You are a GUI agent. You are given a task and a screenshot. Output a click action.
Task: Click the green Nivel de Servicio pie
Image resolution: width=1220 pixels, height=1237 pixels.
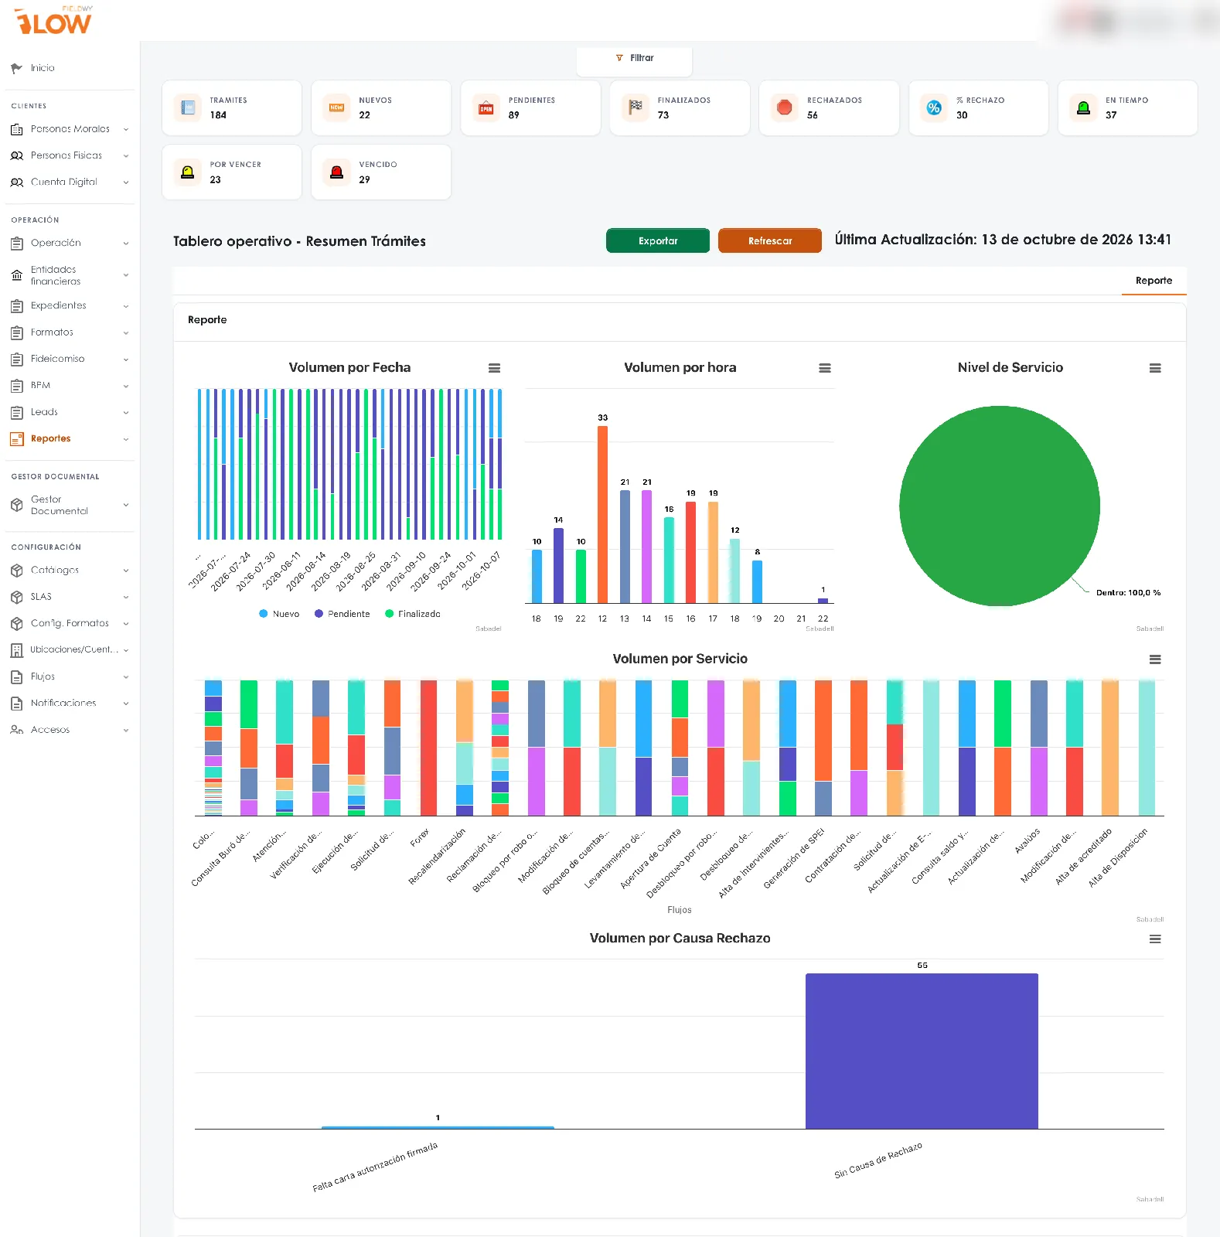click(1000, 506)
